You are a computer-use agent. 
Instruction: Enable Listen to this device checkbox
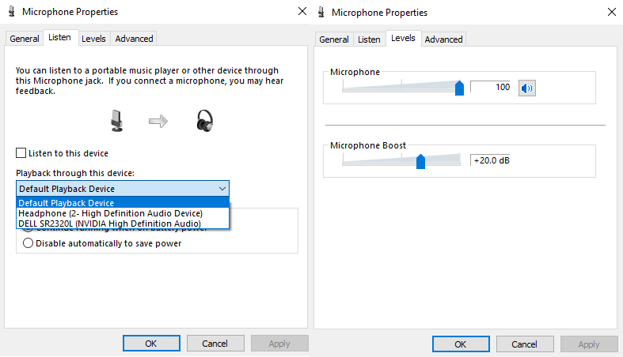21,153
